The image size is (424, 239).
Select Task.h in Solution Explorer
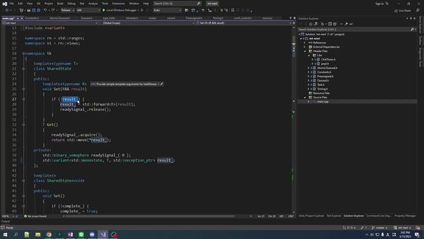click(321, 84)
